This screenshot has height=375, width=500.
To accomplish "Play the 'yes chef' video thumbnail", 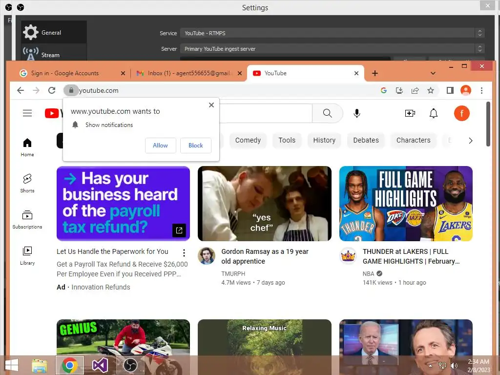I will (265, 204).
